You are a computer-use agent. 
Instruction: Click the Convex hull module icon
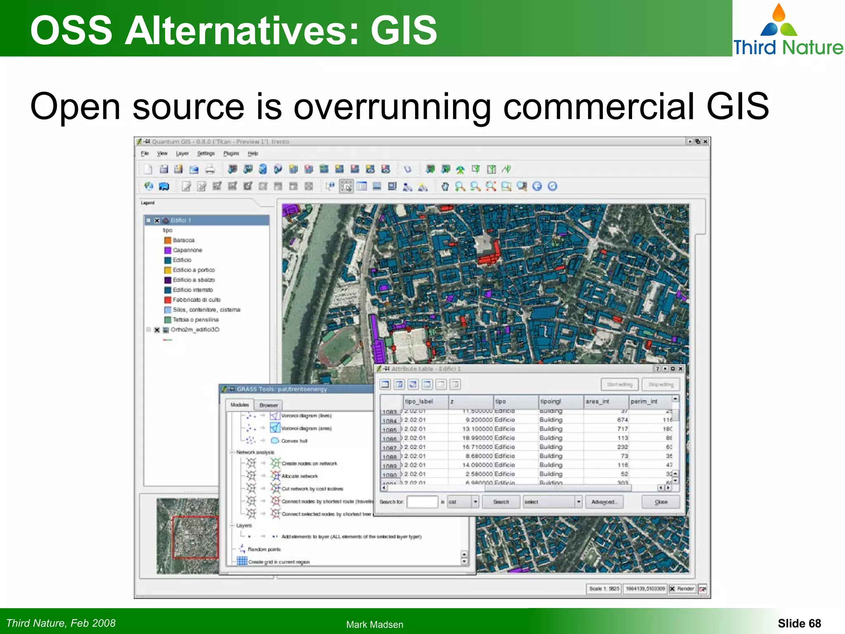click(275, 440)
